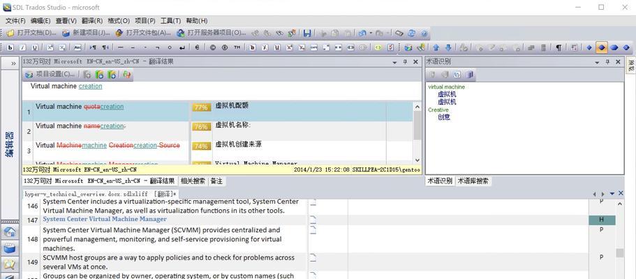Viewport: 636px width, 279px height.
Task: Open the 项目(P) menu
Action: (x=145, y=21)
